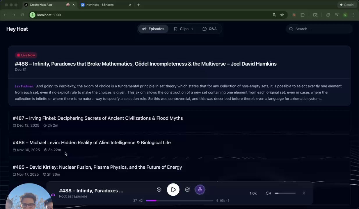The width and height of the screenshot is (359, 209).
Task: Click the equalizer bars icon in player
Action: (53, 195)
